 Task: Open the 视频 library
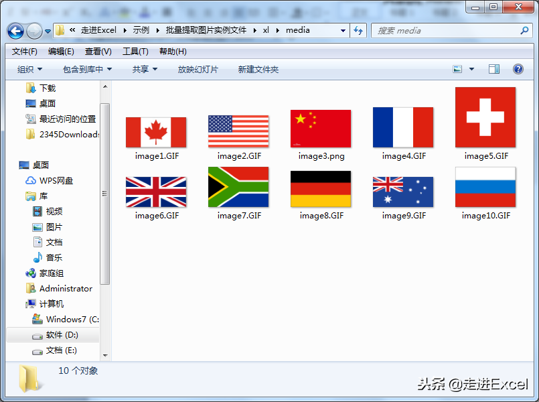[48, 212]
